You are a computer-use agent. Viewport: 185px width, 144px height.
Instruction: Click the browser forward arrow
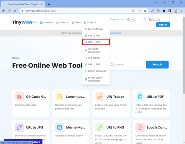click(x=9, y=11)
